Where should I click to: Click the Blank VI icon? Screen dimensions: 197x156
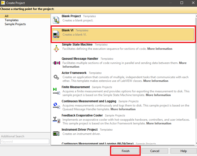coord(56,34)
